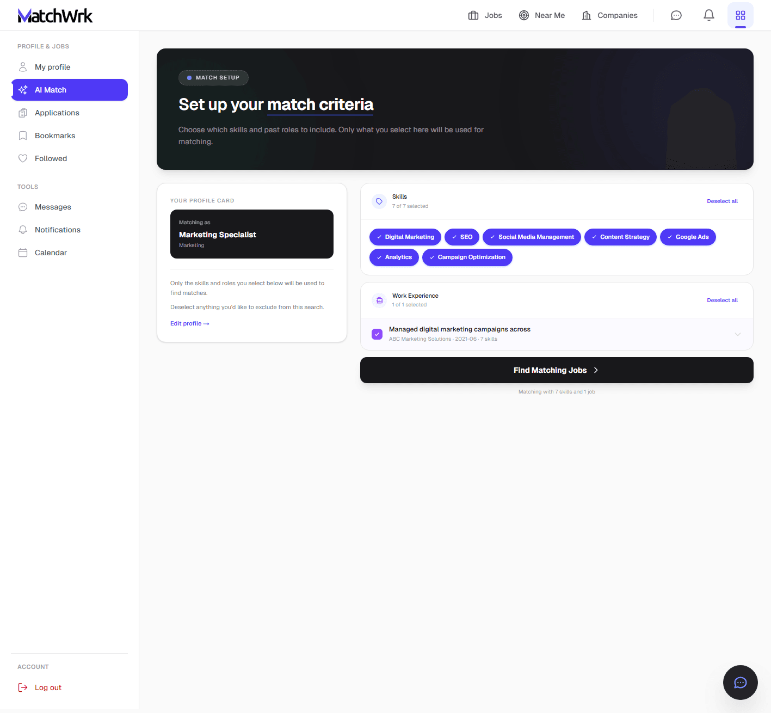The height and width of the screenshot is (713, 771).
Task: Click the chat messages icon in top bar
Action: point(676,15)
